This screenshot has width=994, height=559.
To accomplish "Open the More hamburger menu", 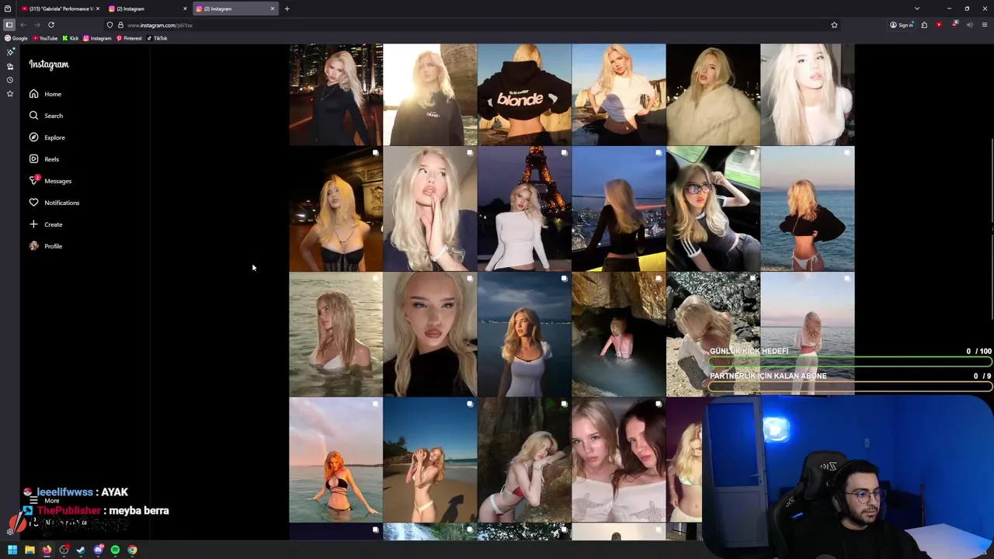I will pos(33,501).
